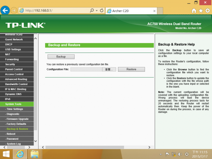The width and height of the screenshot is (212, 159).
Task: Open the address bar dropdown arrow
Action: click(97, 11)
